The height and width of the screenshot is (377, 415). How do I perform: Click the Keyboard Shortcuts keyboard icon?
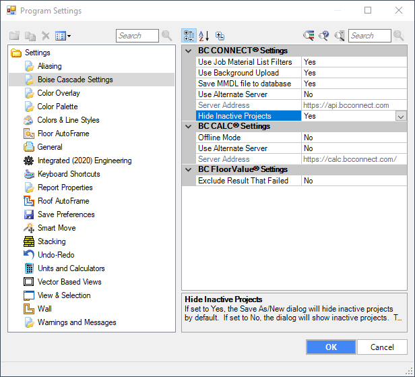pos(29,174)
